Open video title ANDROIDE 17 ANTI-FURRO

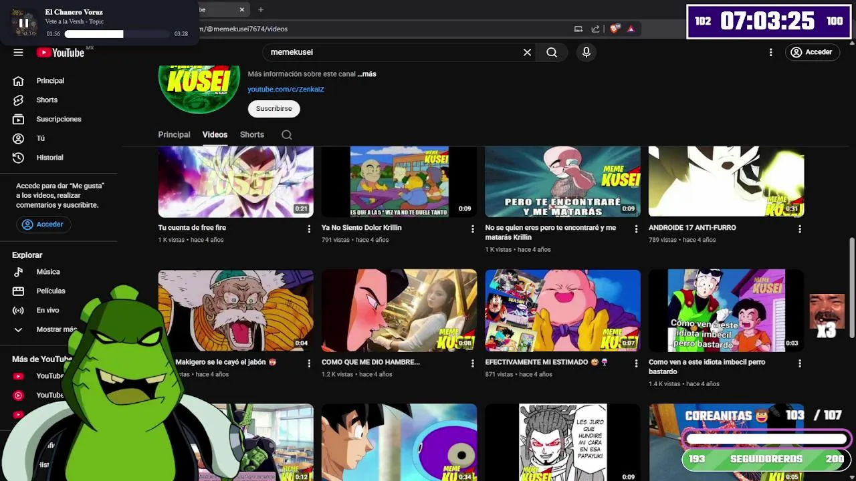692,228
